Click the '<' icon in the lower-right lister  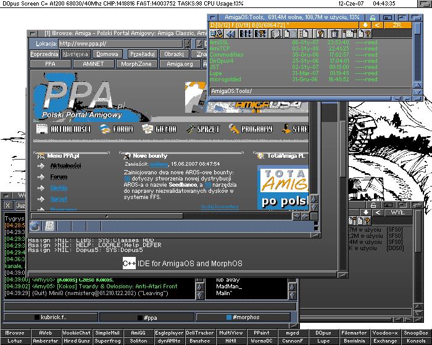pyautogui.click(x=378, y=213)
